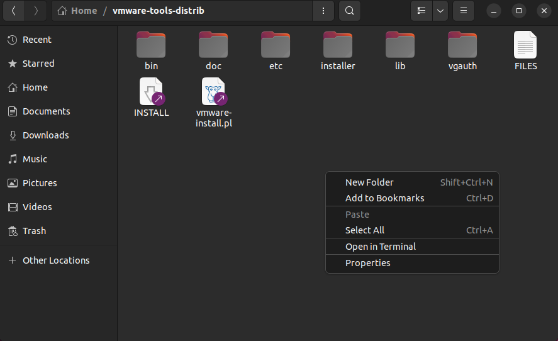Screen dimensions: 558x341
Task: Open the path bar three-dot menu
Action: pos(323,11)
